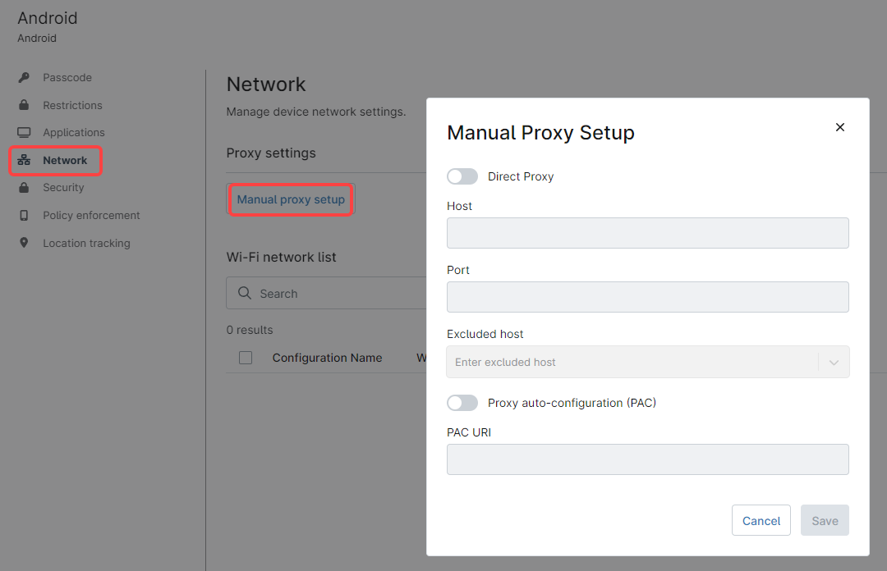
Task: Click the Policy enforcement phone icon
Action: [x=24, y=215]
